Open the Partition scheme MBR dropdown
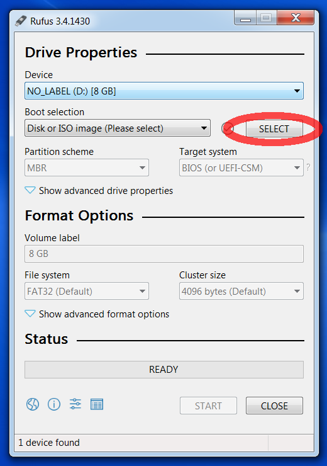The image size is (327, 466). [87, 168]
